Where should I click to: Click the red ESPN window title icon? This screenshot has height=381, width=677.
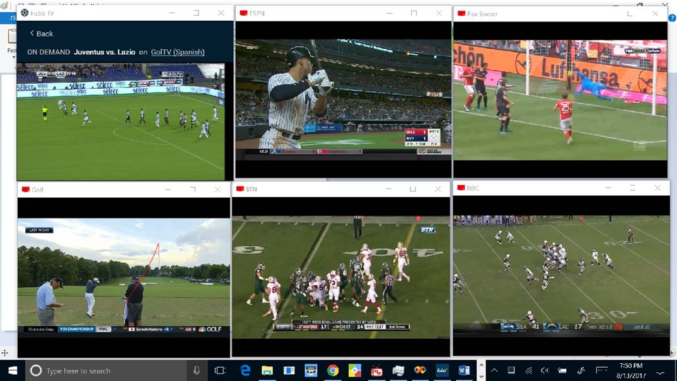coord(243,13)
